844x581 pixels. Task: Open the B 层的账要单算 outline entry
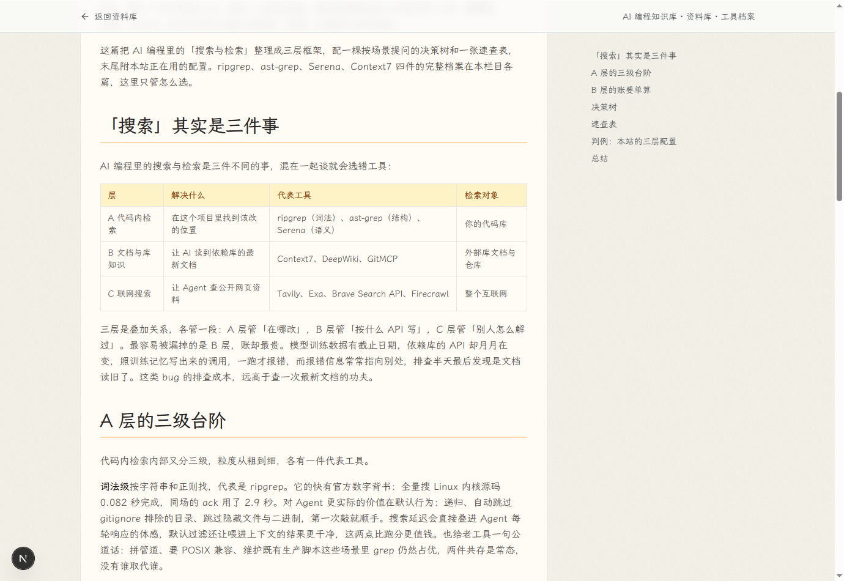tap(620, 90)
